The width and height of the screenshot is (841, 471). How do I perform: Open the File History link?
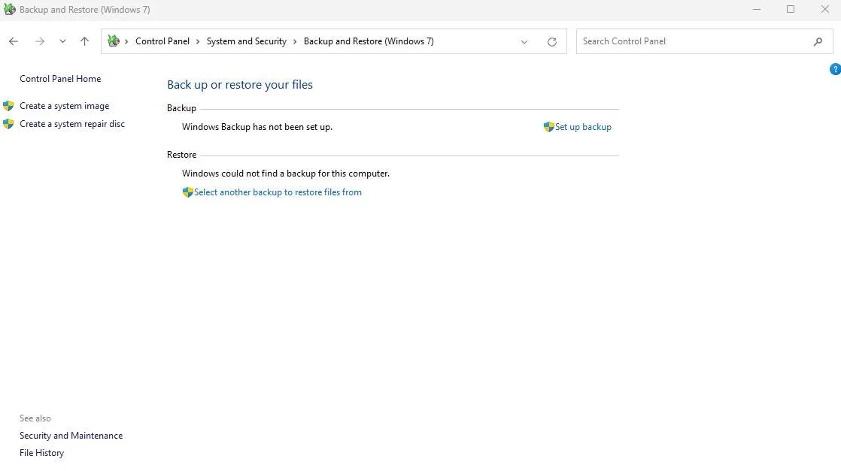point(41,453)
